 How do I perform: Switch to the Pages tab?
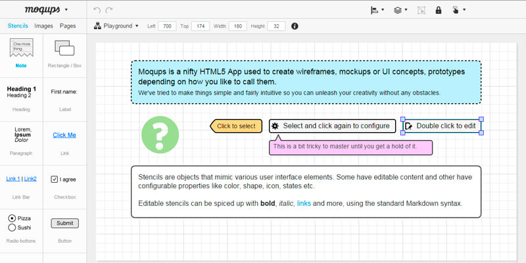tap(68, 26)
